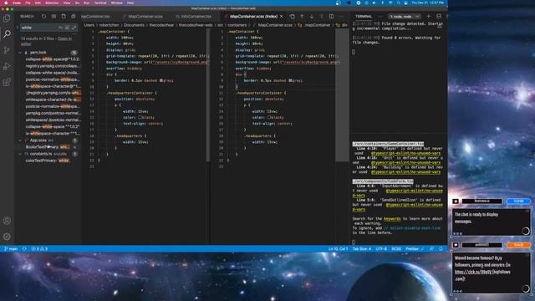Expand the replace field chevron
The image size is (535, 301).
click(18, 28)
